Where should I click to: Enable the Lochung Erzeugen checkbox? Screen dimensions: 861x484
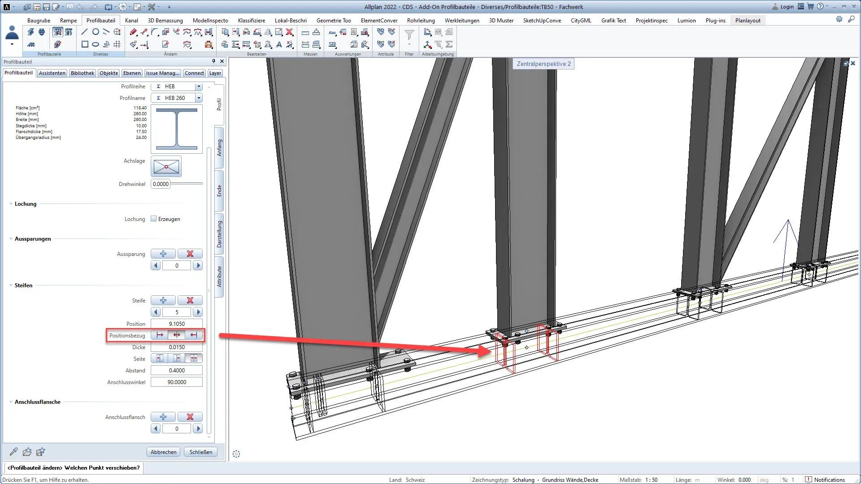click(x=154, y=219)
